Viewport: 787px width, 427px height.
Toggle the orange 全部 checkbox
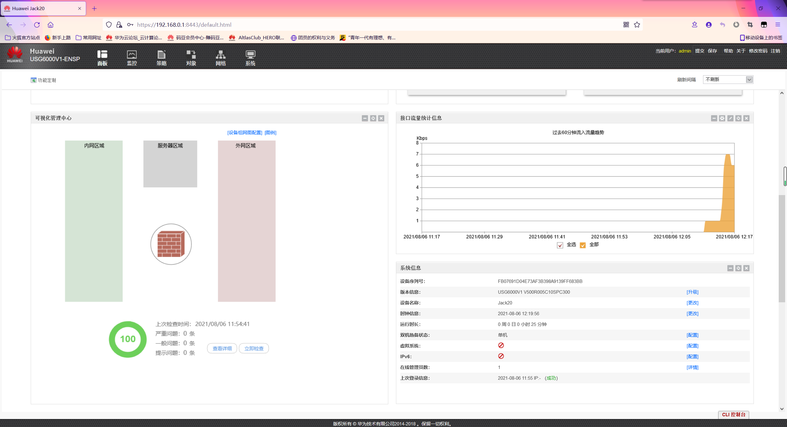[x=583, y=245]
